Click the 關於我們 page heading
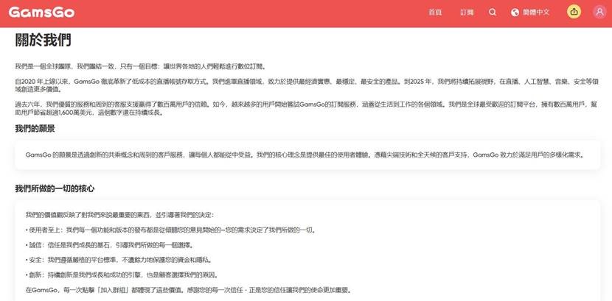The image size is (612, 301). click(x=44, y=40)
